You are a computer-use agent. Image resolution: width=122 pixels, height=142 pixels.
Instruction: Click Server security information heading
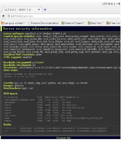28,28
